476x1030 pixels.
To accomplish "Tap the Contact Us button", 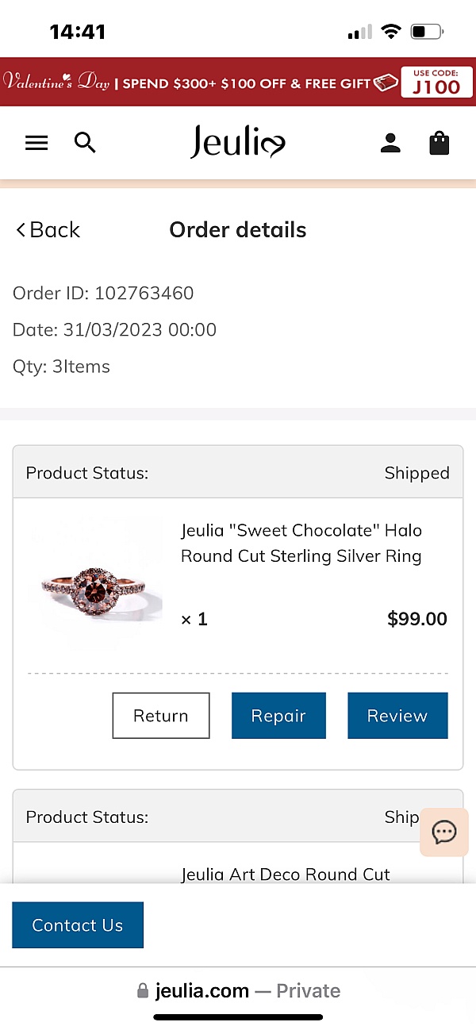I will (78, 925).
